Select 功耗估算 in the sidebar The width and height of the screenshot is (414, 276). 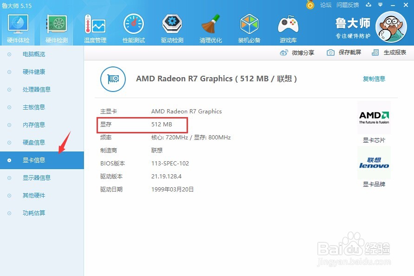tap(42, 213)
